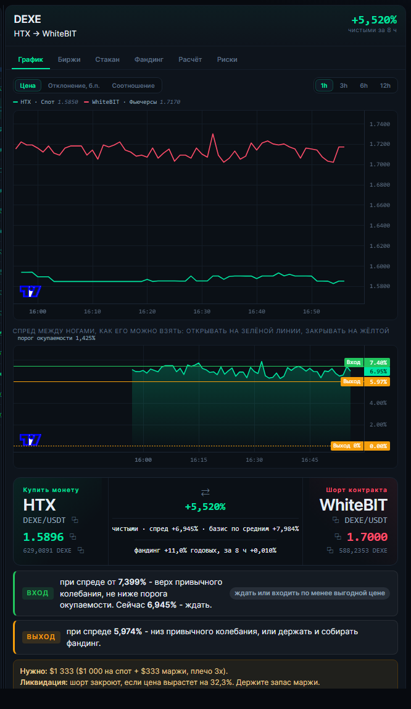Set chart timeframe to 12h
Viewport: 411px width, 709px height.
click(x=385, y=85)
